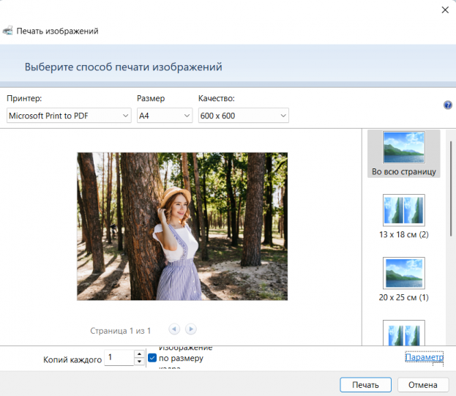Toggle 'Изображение по размеру кадра' checkbox

pyautogui.click(x=152, y=358)
